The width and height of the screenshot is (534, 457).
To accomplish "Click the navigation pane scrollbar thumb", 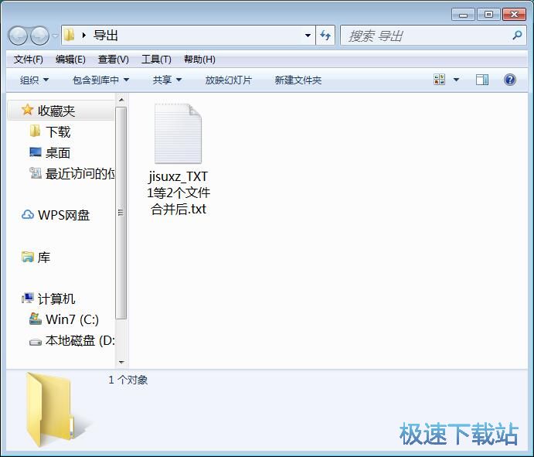I will tap(121, 213).
